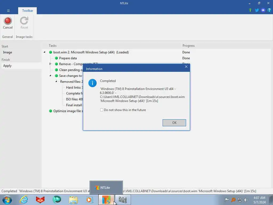Screen dimensions: 273x205
Task: Click the Progress column header
Action: coord(188,45)
